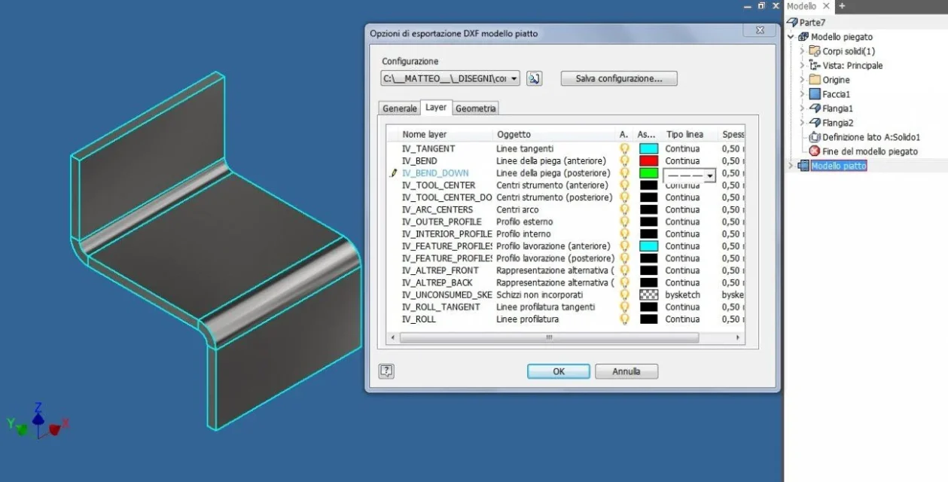Collapse the Modello piegato tree node
Viewport: 948px width, 482px height.
click(791, 37)
